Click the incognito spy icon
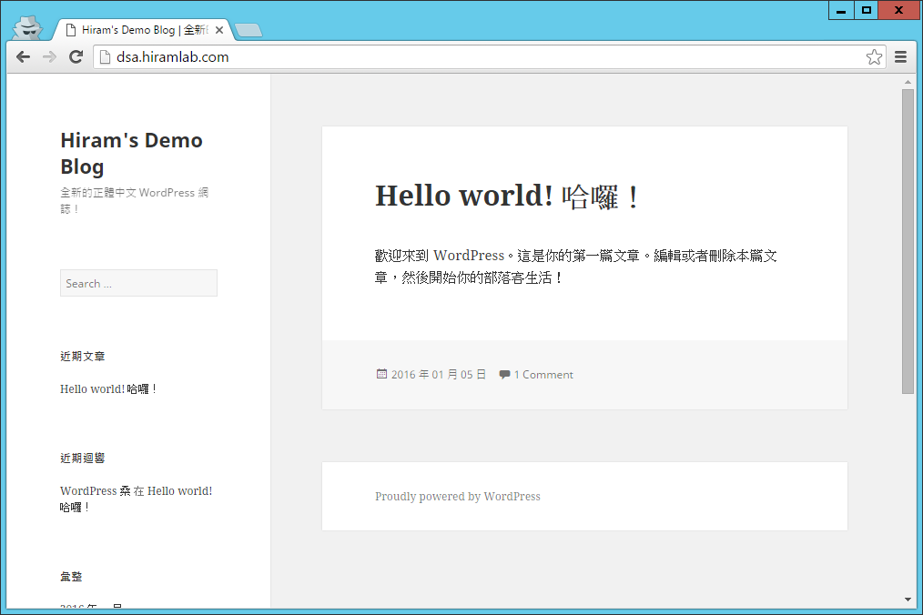 pos(27,27)
